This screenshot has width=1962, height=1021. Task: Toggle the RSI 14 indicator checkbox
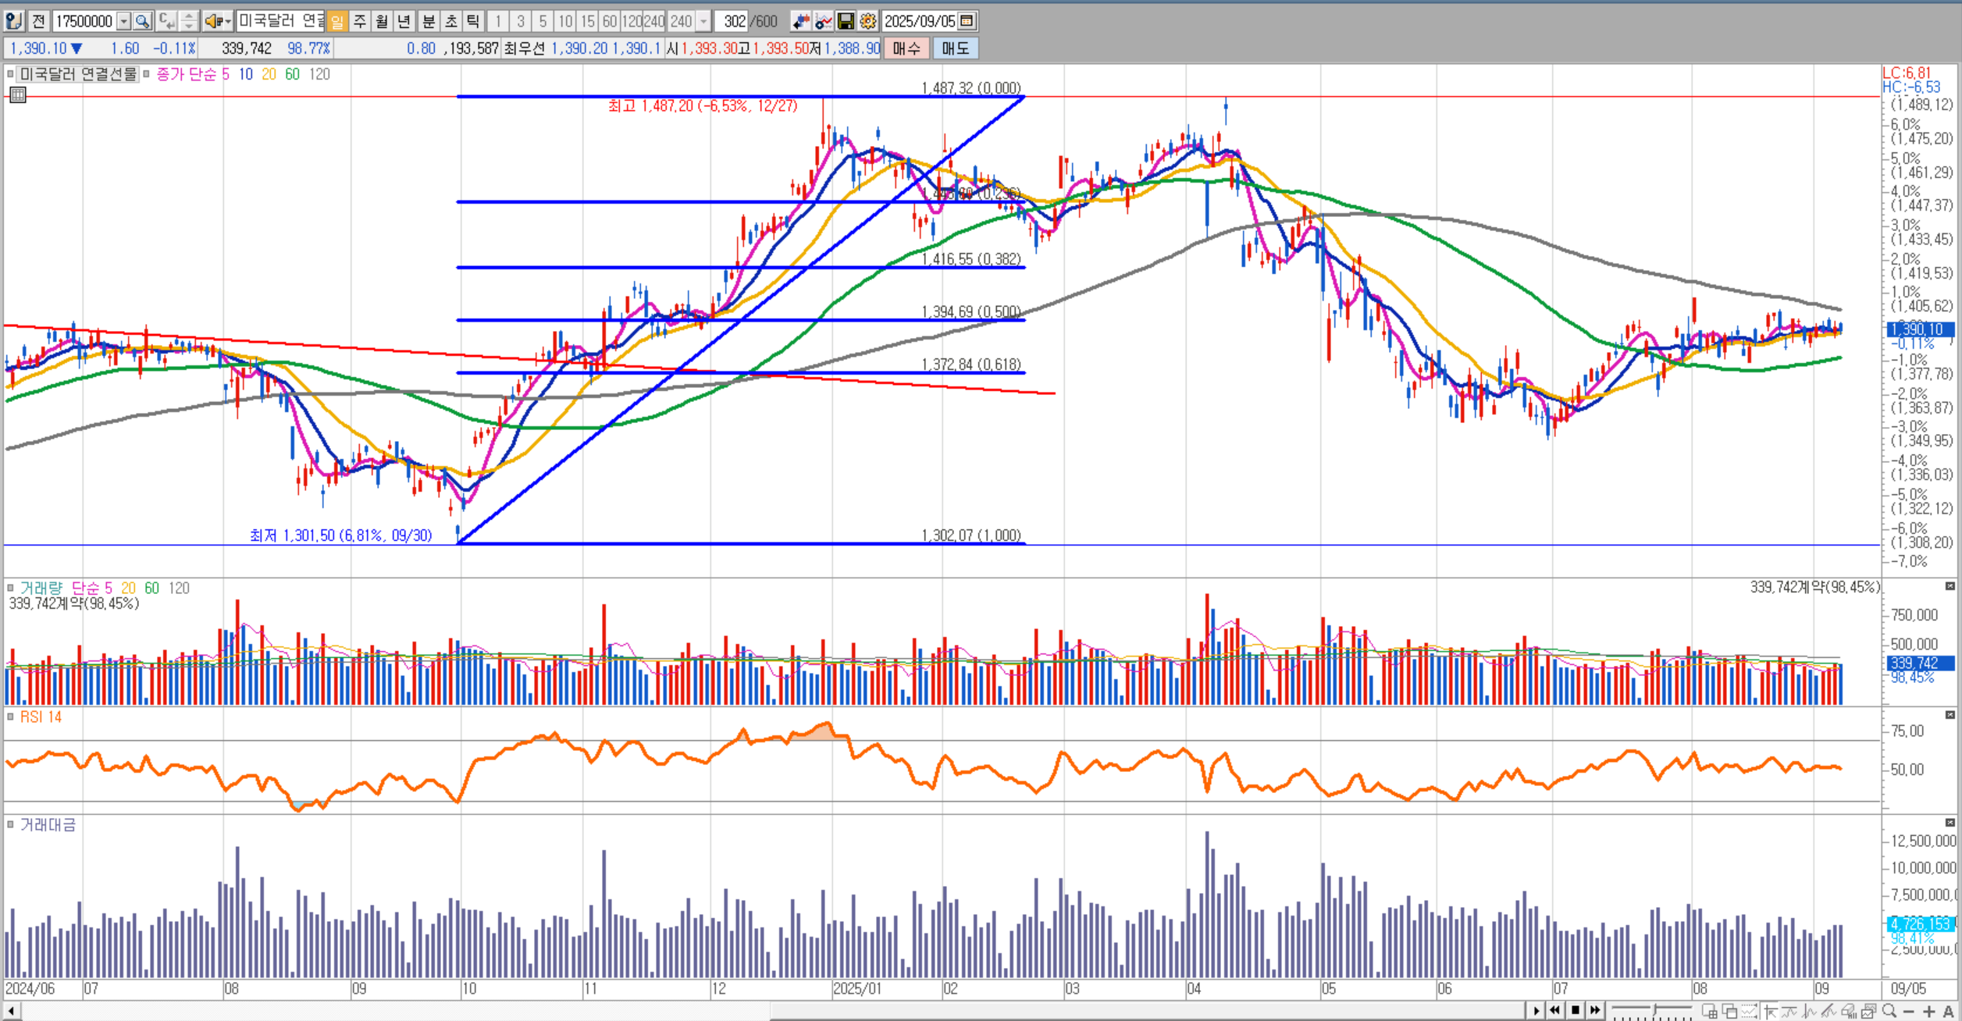[10, 717]
